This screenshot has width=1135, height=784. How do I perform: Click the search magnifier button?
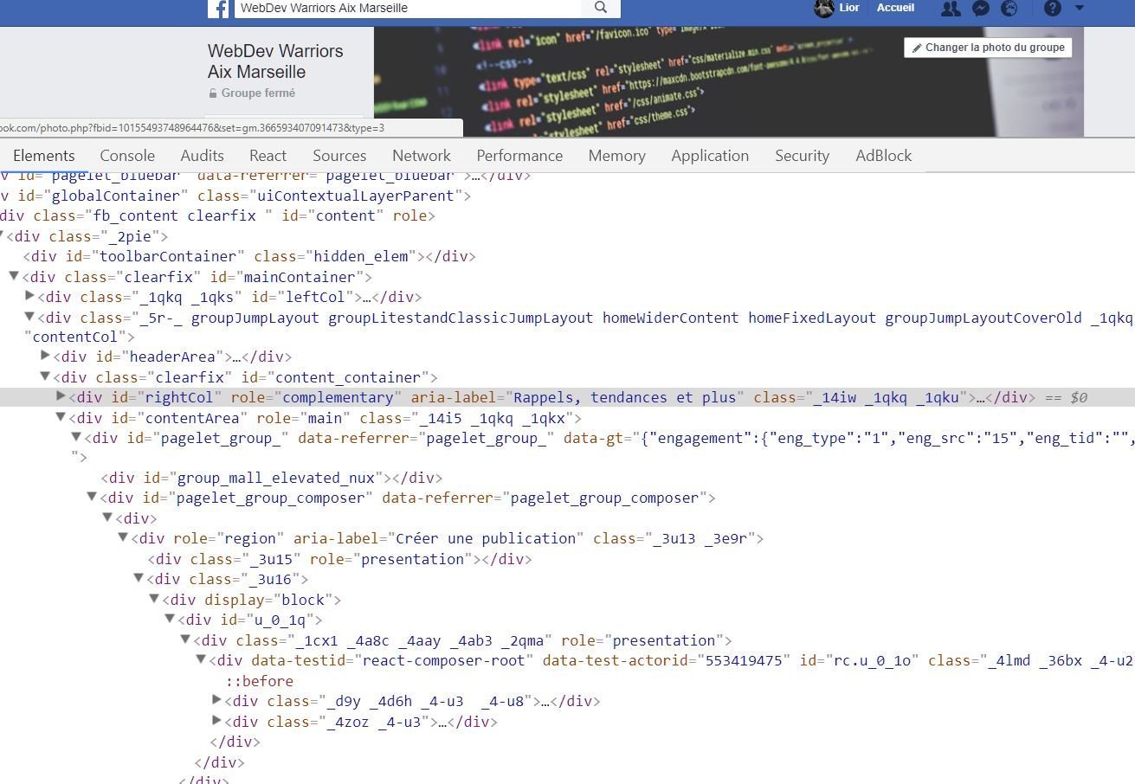601,8
